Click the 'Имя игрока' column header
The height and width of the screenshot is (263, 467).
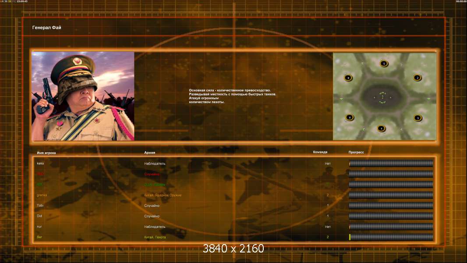point(46,153)
